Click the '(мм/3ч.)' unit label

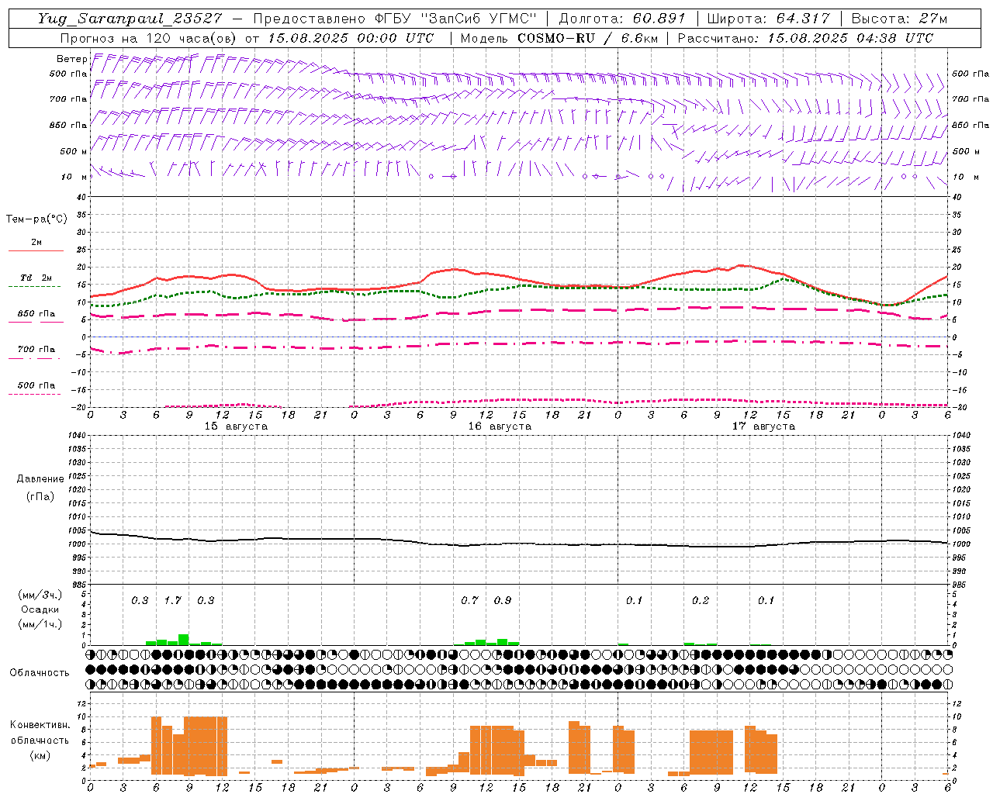pyautogui.click(x=40, y=595)
